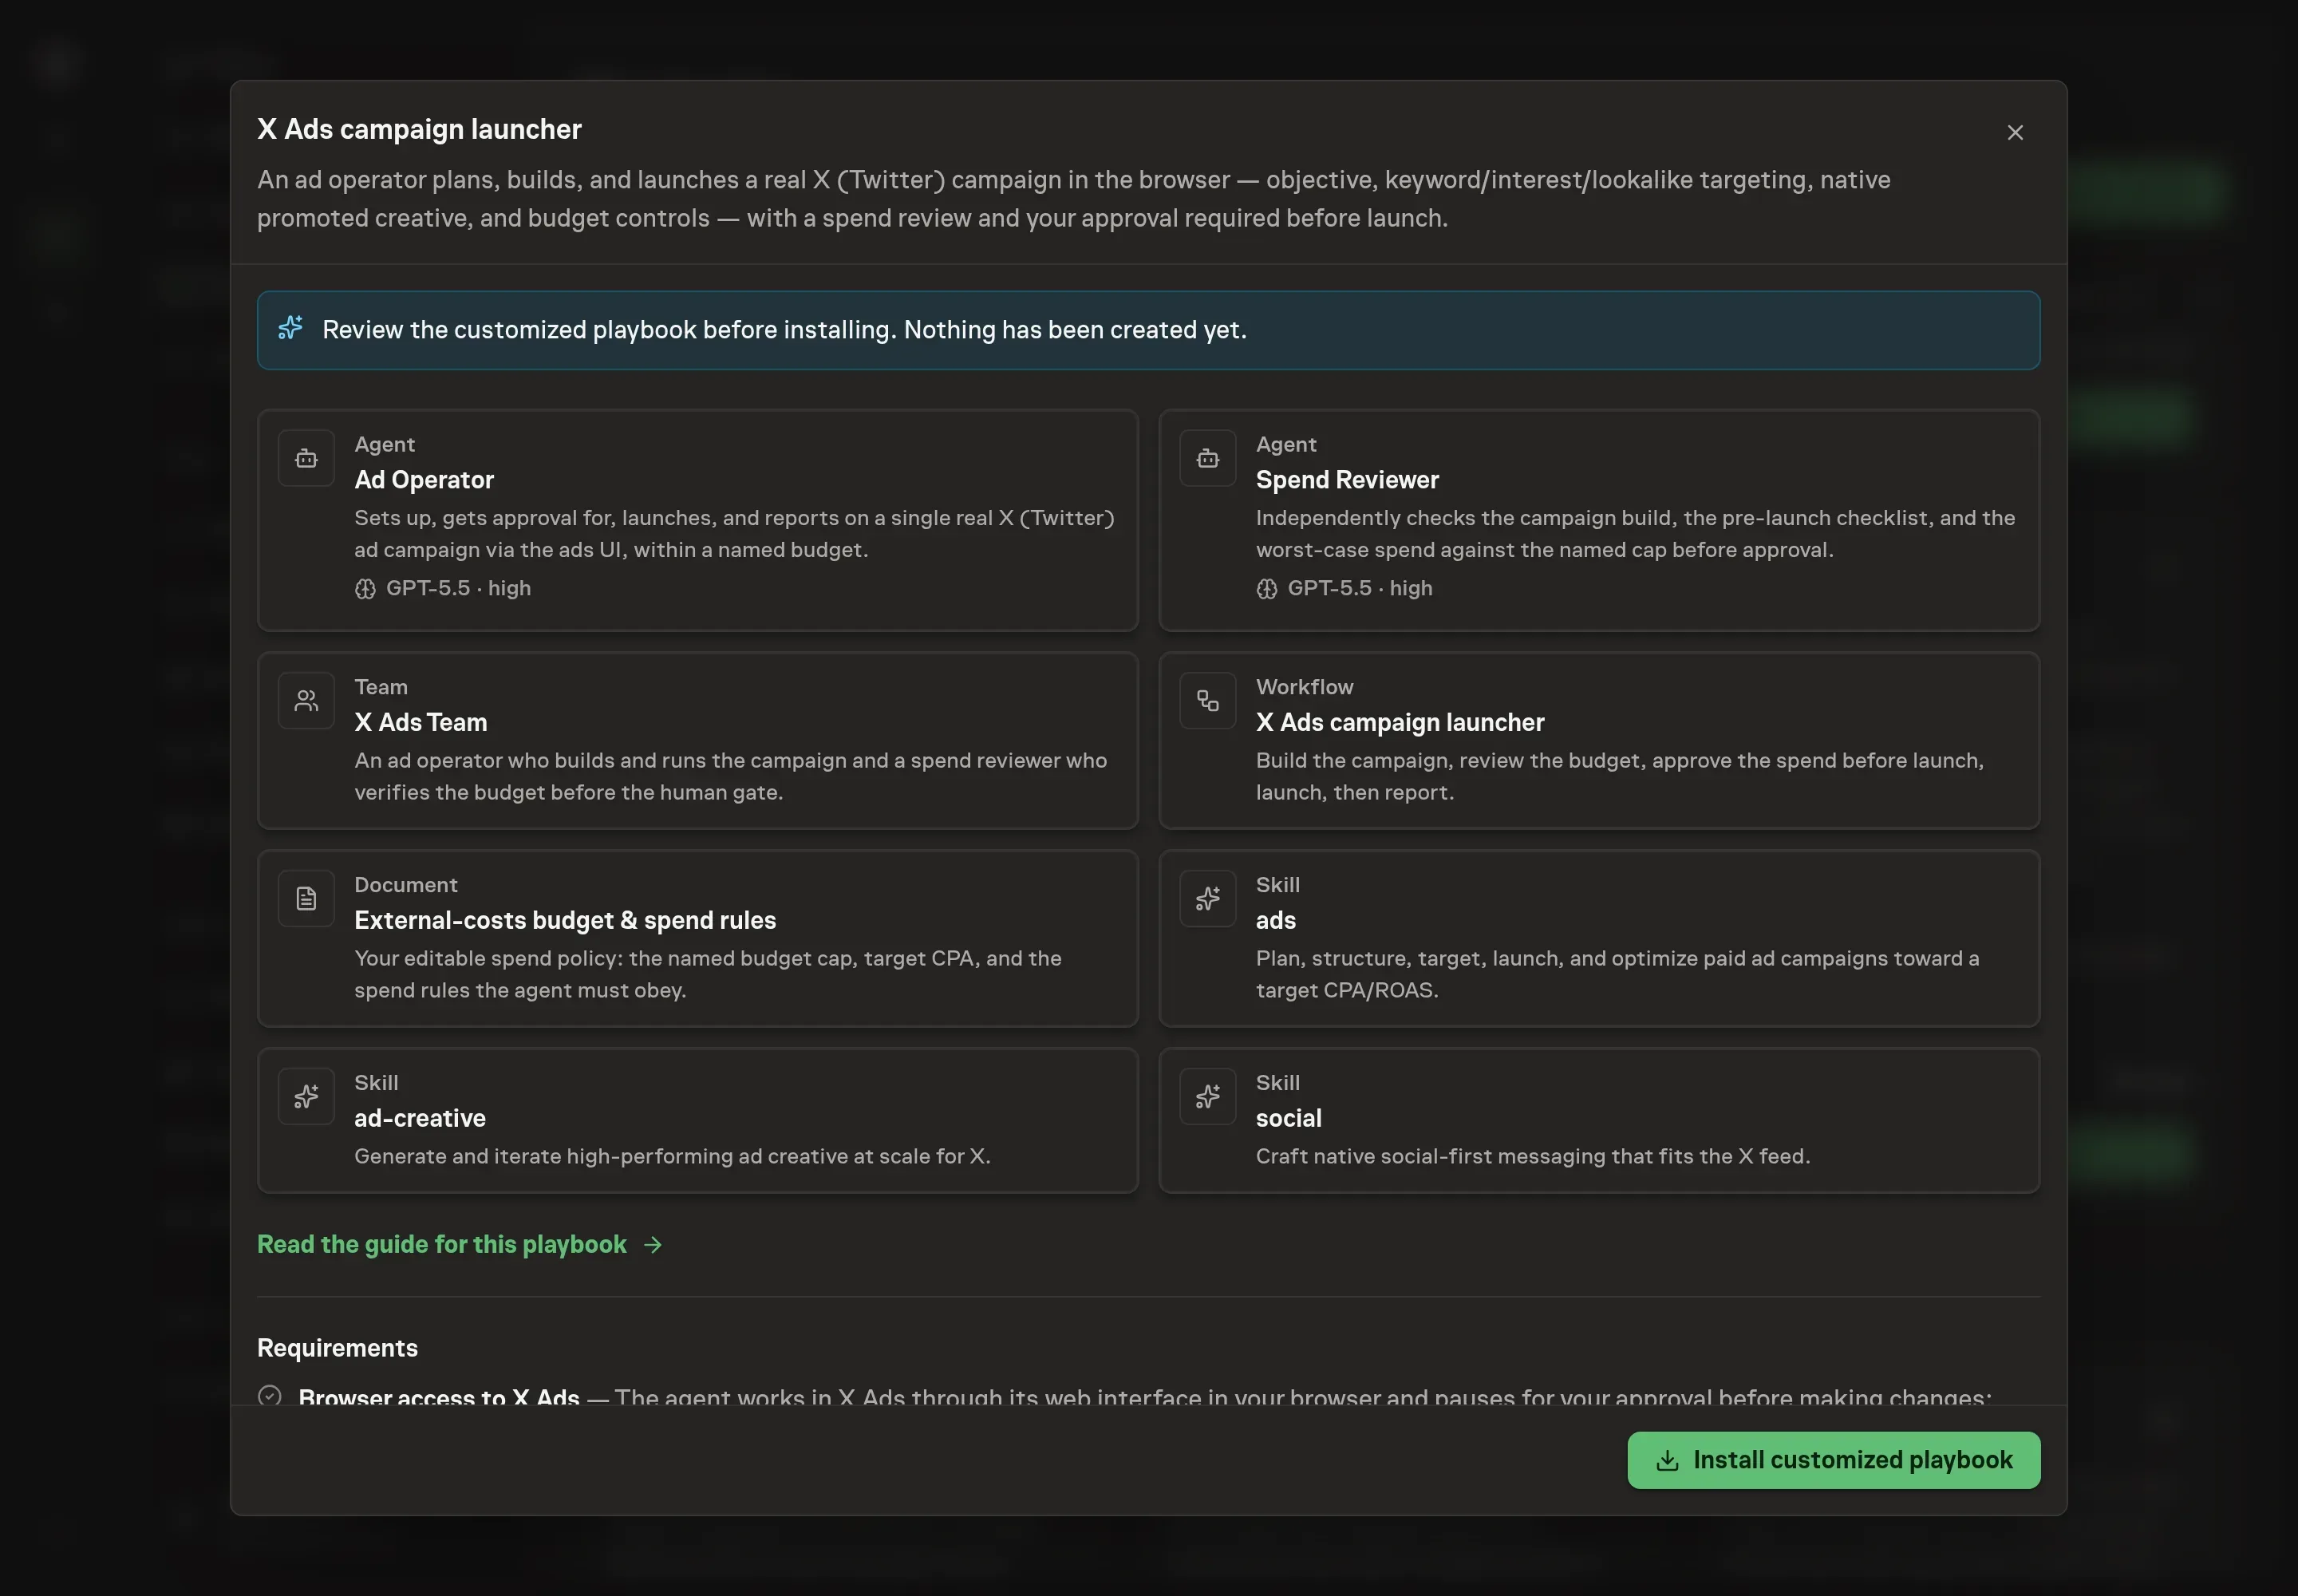This screenshot has height=1596, width=2298.
Task: Click the brain icon under Ad Operator description
Action: pos(365,589)
